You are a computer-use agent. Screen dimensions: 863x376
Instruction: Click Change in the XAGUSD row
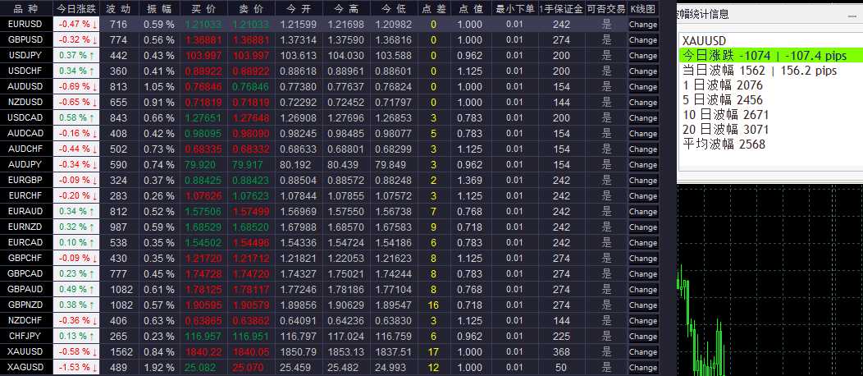point(643,367)
